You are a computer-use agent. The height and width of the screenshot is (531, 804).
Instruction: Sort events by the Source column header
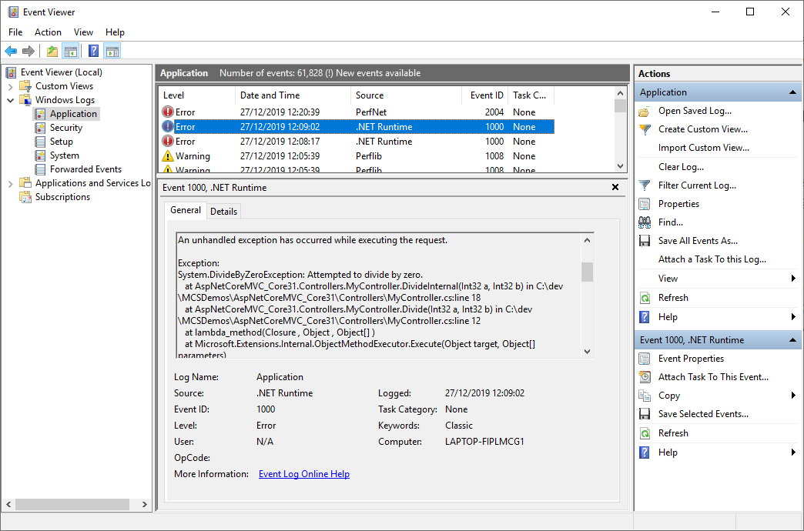point(404,95)
